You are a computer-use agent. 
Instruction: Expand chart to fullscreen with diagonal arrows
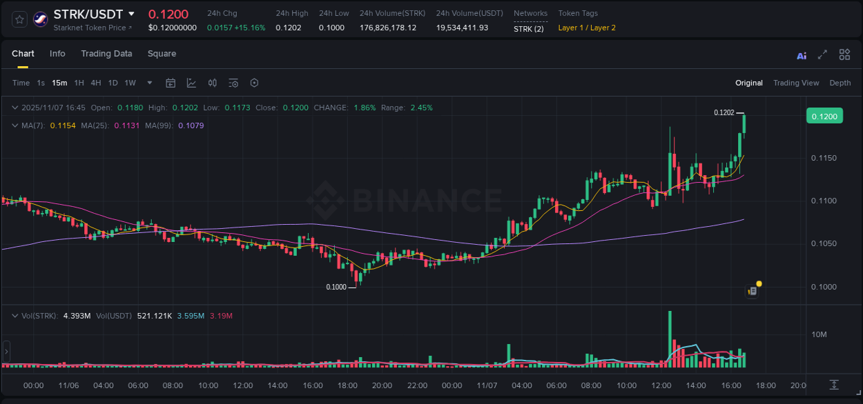(x=822, y=54)
